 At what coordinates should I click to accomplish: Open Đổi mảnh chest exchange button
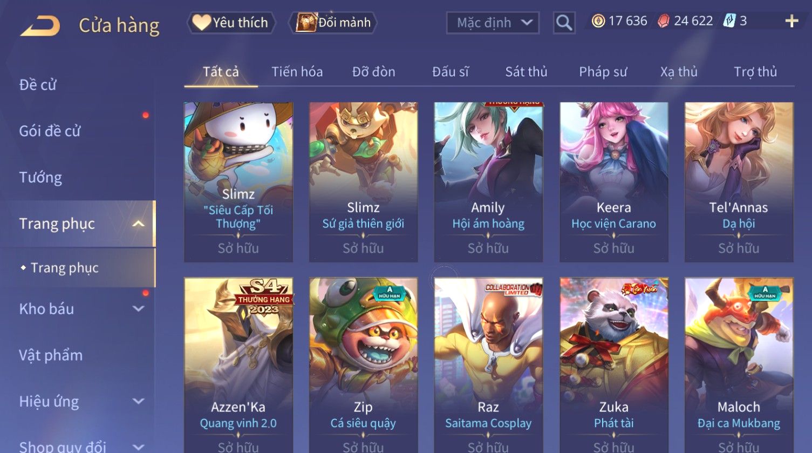333,23
